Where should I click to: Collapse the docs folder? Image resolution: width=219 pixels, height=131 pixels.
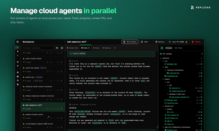point(163,67)
